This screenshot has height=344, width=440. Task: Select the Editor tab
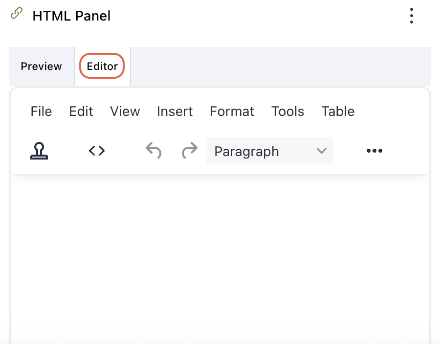tap(102, 66)
